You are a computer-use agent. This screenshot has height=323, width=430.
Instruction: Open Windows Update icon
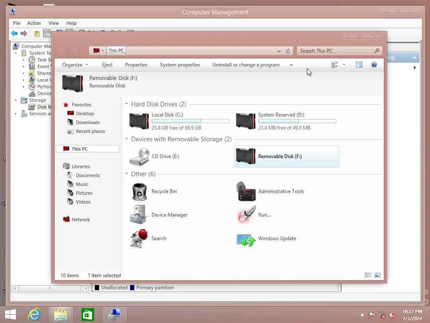pos(246,240)
